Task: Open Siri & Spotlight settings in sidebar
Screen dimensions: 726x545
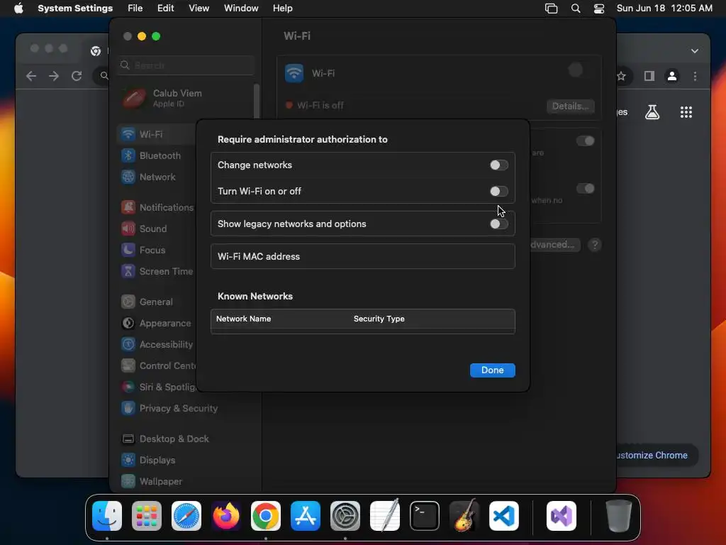Action: coord(157,387)
